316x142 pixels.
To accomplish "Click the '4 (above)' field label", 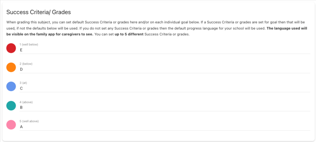I will click(26, 102).
